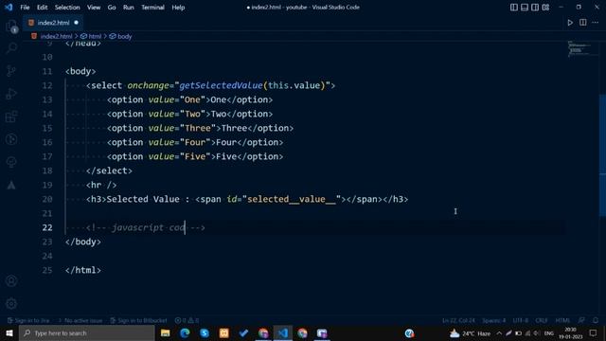
Task: Open the Source Control view
Action: 11,71
